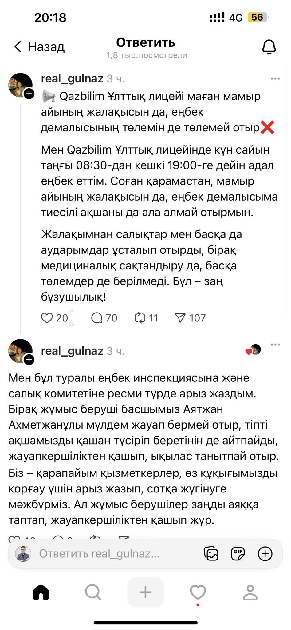This screenshot has width=291, height=630.
Task: Open the Search tab
Action: pyautogui.click(x=93, y=592)
